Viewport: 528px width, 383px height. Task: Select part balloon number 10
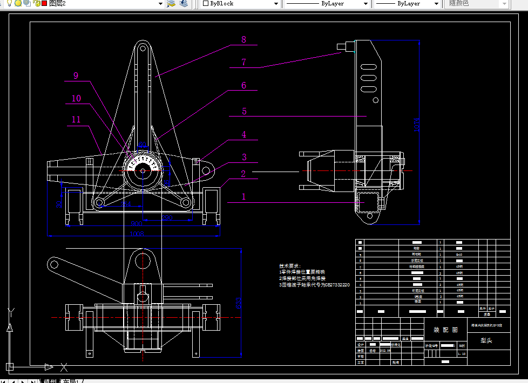[76, 99]
